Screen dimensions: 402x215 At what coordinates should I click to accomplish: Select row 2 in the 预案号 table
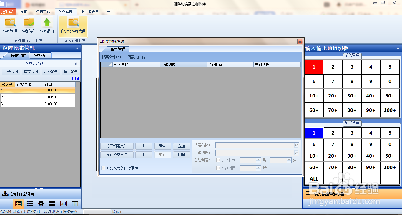coord(38,97)
